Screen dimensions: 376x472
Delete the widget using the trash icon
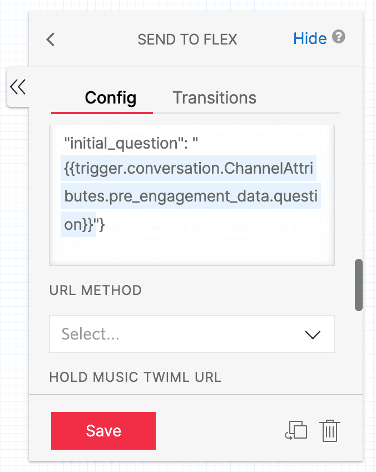tap(329, 430)
